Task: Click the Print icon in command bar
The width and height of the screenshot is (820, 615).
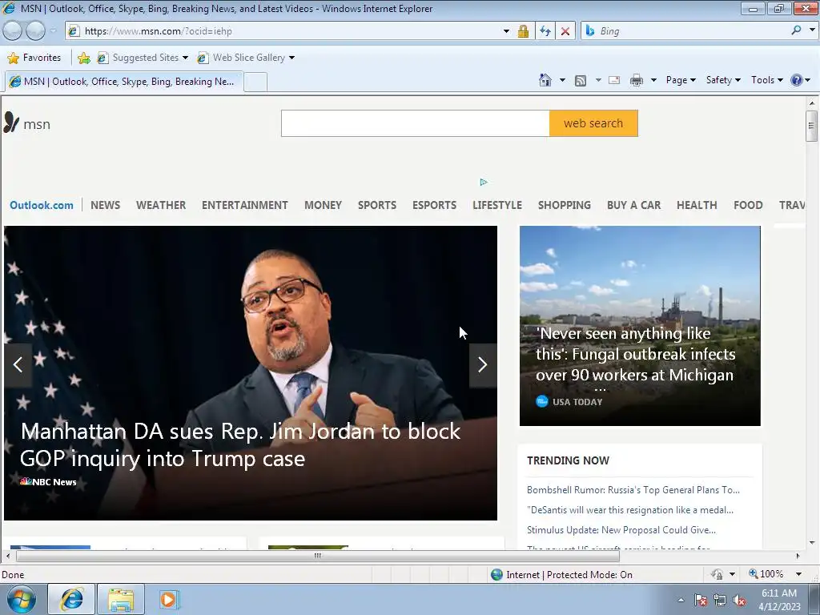Action: click(636, 80)
